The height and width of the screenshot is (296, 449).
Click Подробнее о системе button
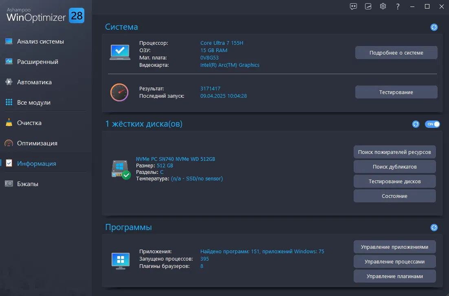coord(396,53)
